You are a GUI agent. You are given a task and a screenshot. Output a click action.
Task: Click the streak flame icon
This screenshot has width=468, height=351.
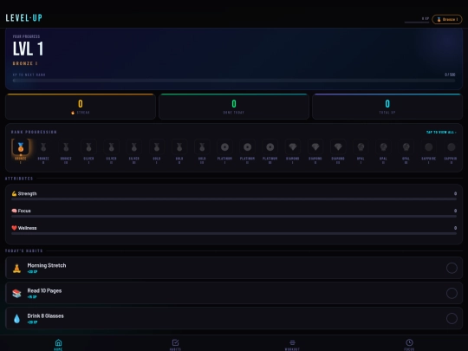[73, 113]
